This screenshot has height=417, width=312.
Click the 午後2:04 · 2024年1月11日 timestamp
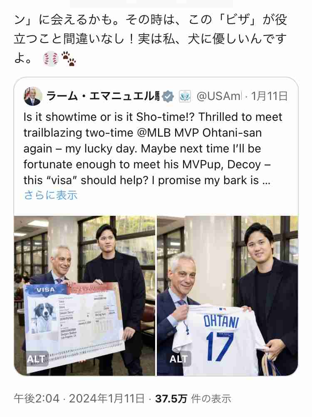pos(79,399)
